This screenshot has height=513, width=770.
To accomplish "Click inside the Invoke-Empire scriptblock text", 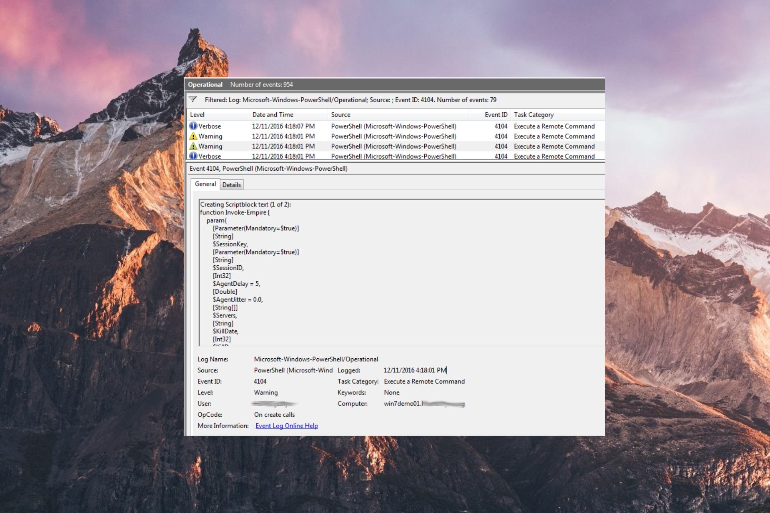I will coord(402,273).
